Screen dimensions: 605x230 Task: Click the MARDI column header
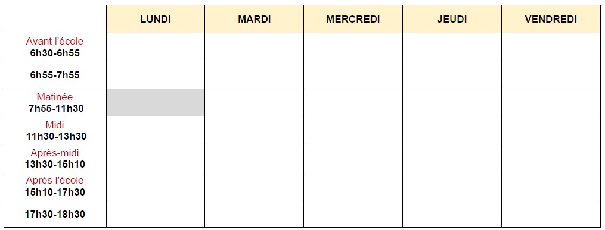coord(255,19)
